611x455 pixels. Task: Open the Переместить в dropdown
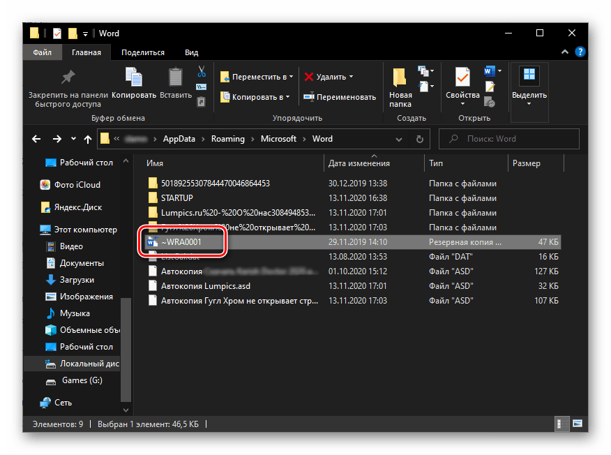tap(256, 77)
